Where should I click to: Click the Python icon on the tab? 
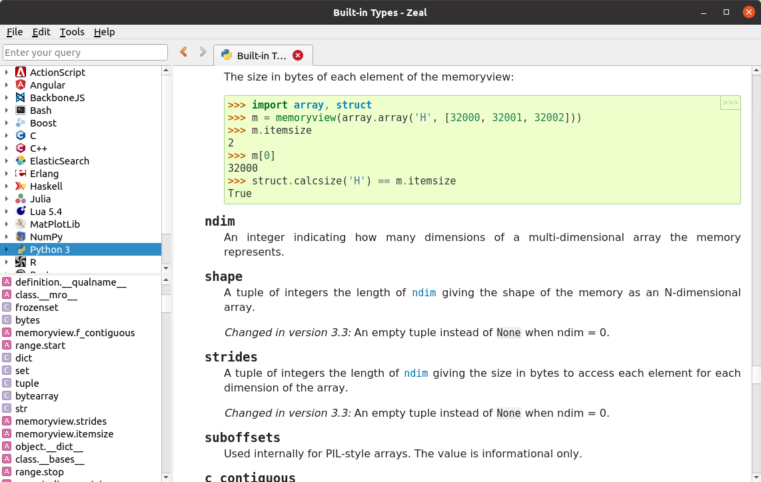[226, 55]
